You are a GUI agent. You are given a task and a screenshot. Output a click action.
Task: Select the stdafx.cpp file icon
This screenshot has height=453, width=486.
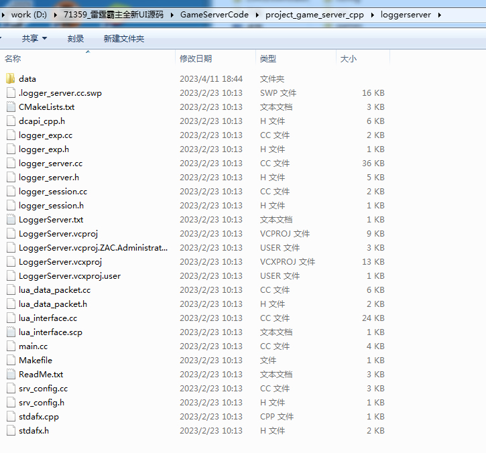coord(10,417)
